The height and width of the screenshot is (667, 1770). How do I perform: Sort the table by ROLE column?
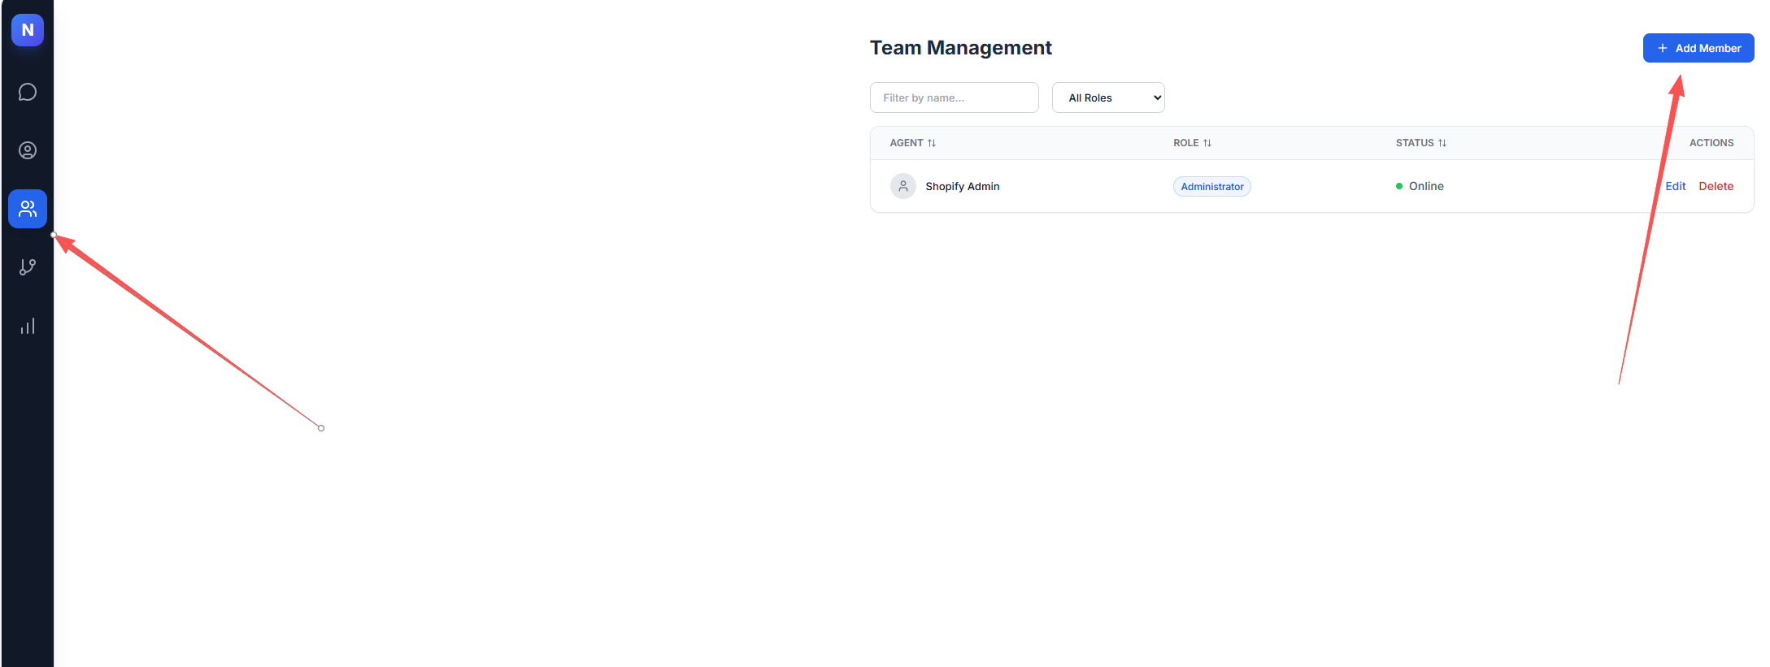point(1192,143)
